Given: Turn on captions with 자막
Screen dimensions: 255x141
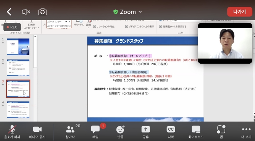Looking at the screenshot, I should [x=171, y=132].
